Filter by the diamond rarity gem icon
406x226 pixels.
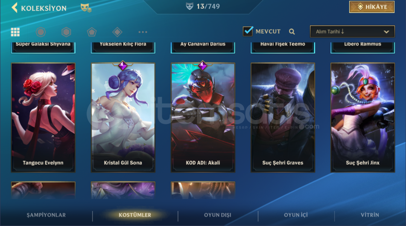[117, 32]
